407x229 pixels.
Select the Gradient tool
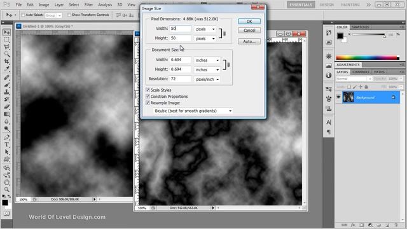[x=7, y=114]
